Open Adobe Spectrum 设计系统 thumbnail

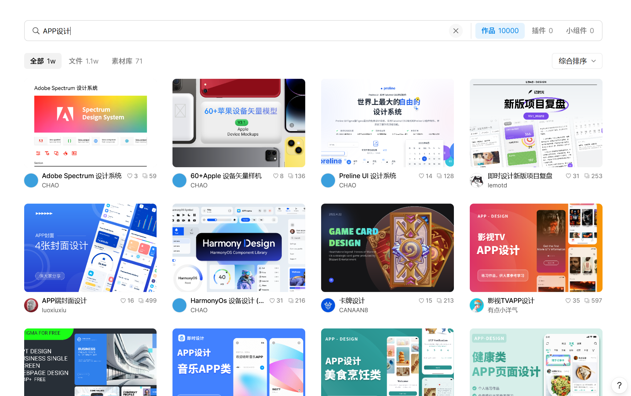pos(90,123)
